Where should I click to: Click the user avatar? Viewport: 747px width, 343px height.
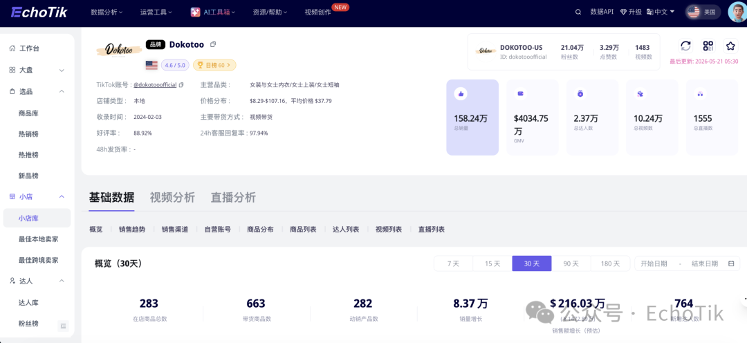(x=737, y=12)
